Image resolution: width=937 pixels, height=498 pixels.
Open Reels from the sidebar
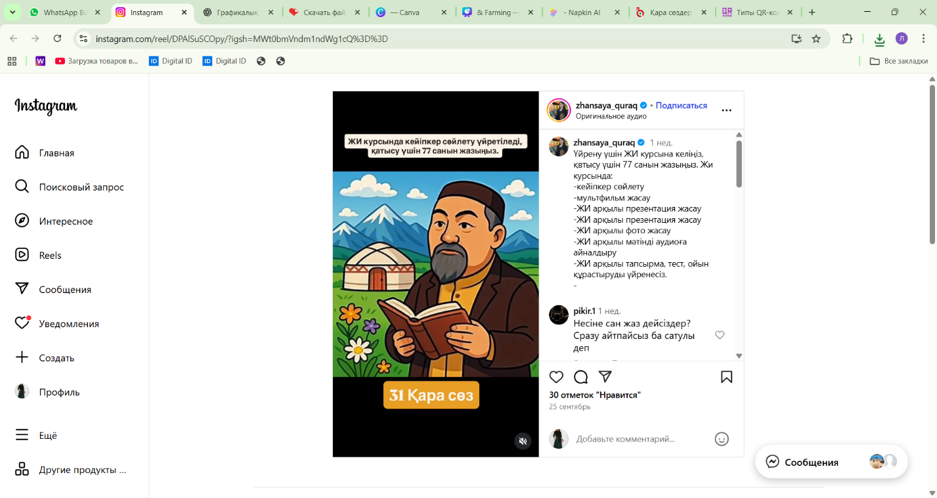point(38,256)
